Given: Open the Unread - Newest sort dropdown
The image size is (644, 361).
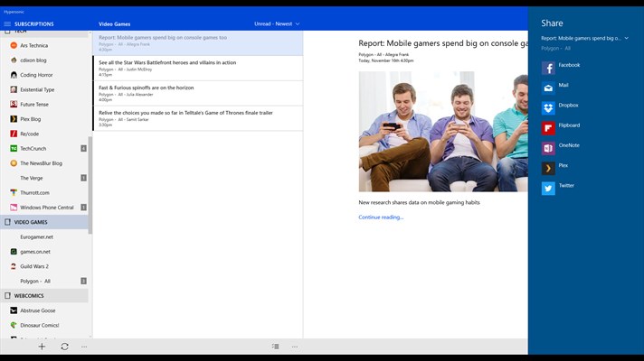Looking at the screenshot, I should pos(277,23).
